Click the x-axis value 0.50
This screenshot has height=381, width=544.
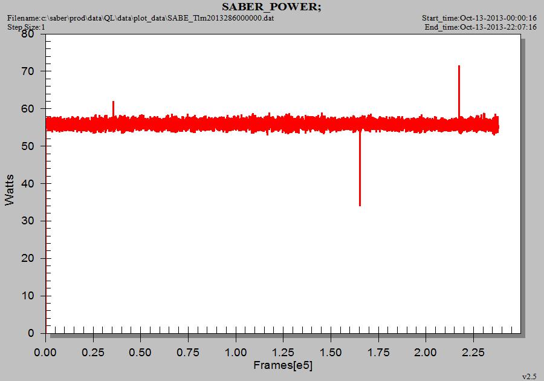(x=140, y=353)
